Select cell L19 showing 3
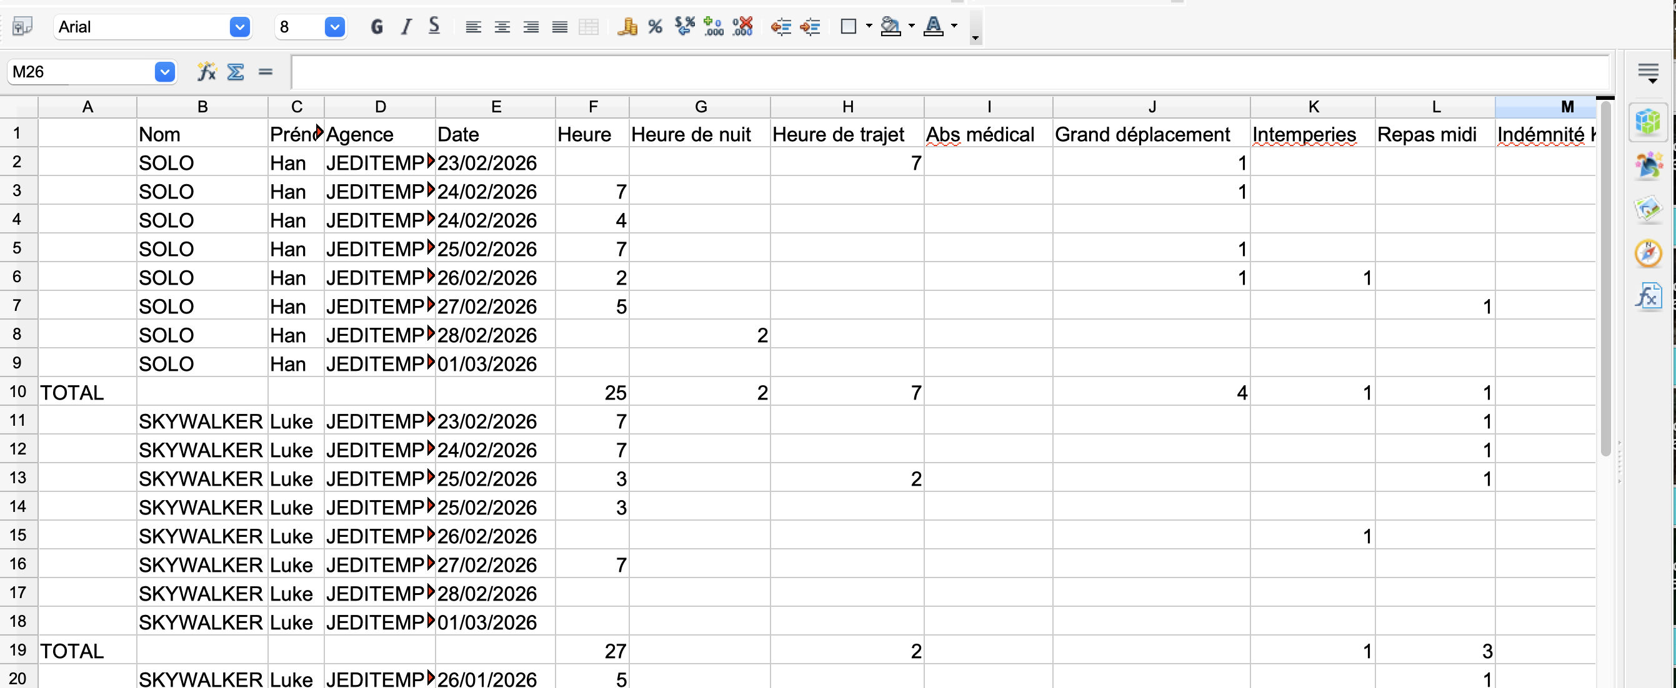 click(x=1435, y=651)
